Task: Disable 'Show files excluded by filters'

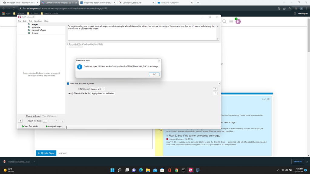Action: pos(68,83)
